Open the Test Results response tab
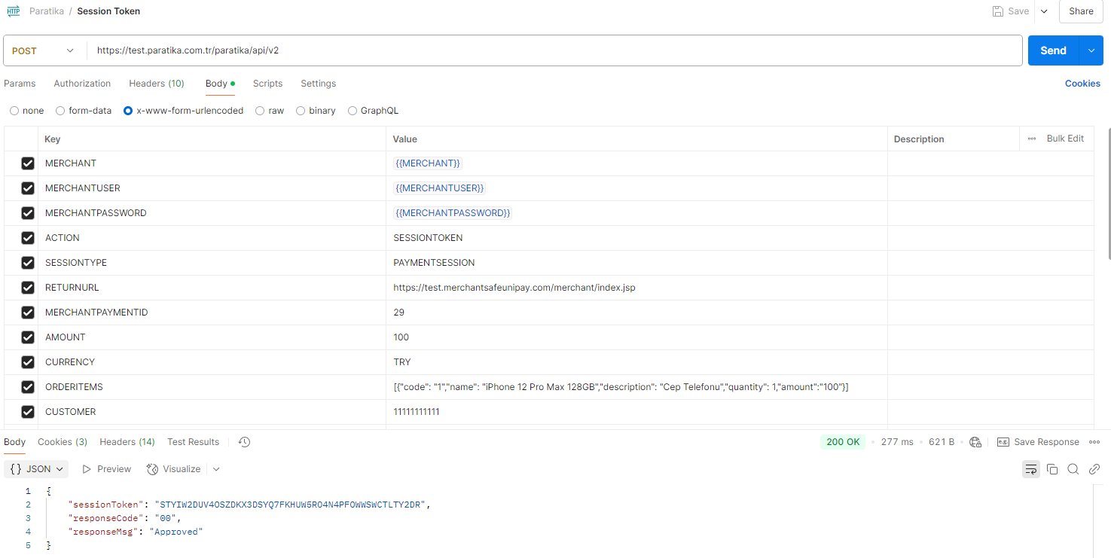Viewport: 1111px width, 558px height. coord(193,442)
